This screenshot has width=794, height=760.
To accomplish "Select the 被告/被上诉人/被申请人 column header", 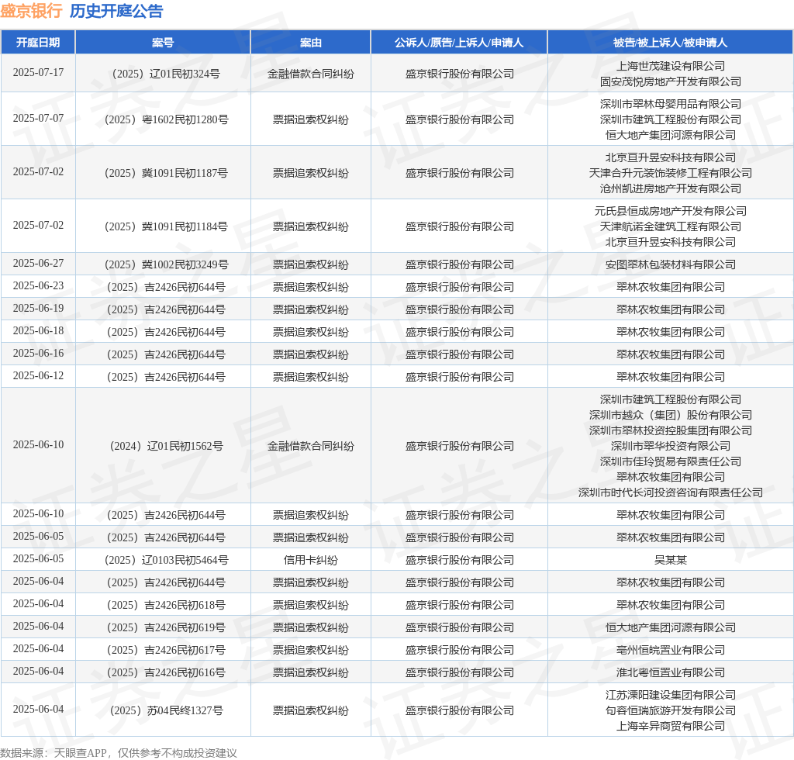I will coord(670,43).
